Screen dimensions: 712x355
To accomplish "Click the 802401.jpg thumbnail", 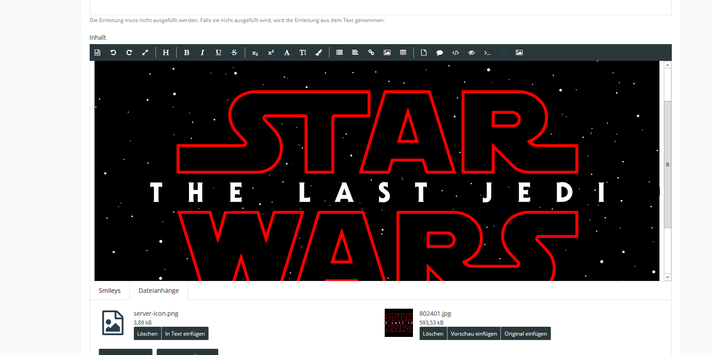I will click(399, 323).
